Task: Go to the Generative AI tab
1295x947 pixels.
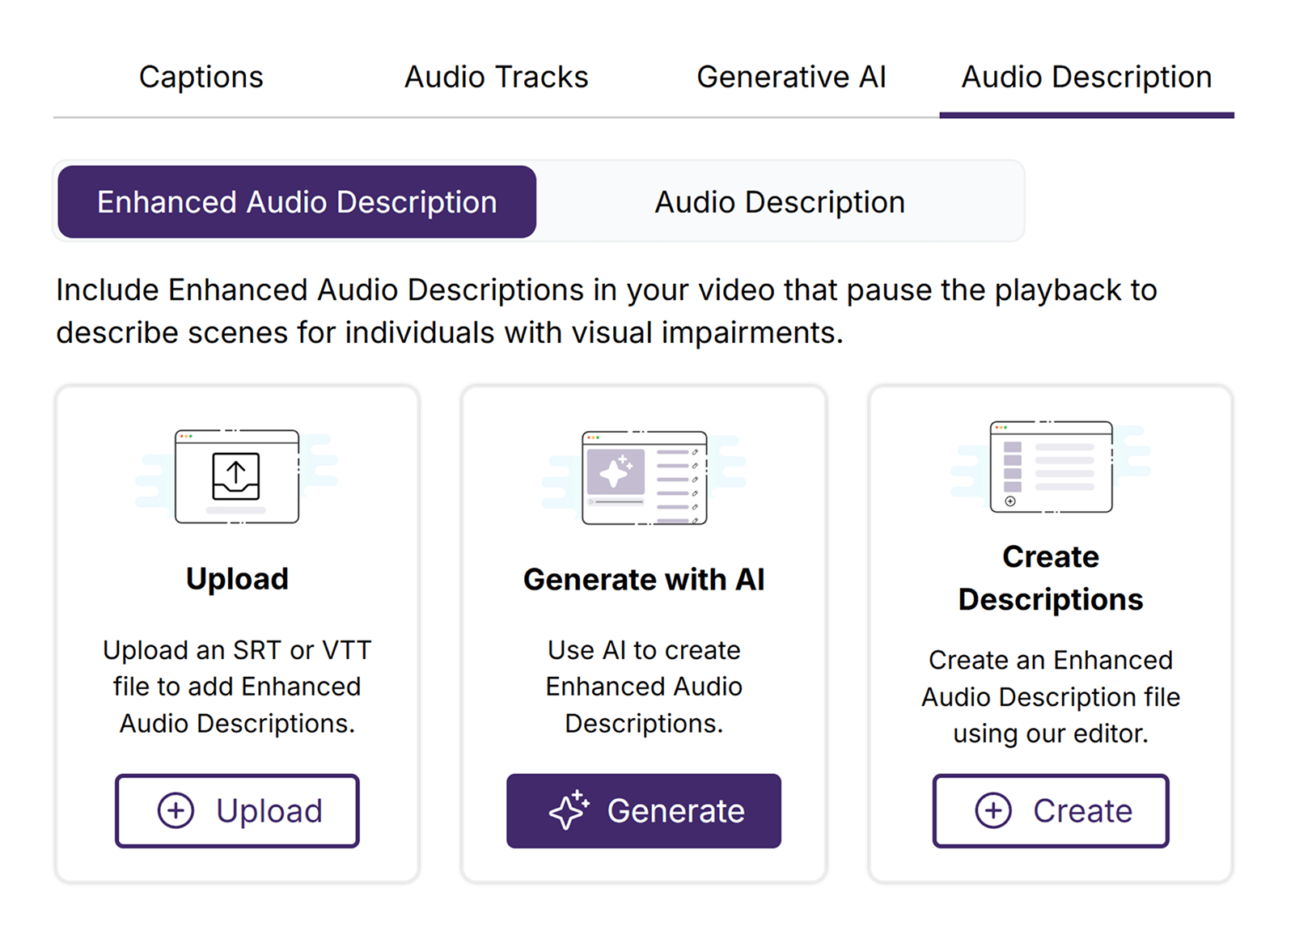Action: (x=791, y=78)
